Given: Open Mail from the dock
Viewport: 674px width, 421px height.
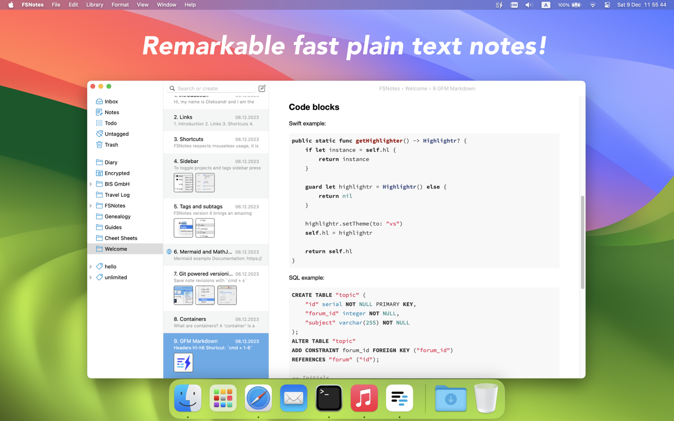Looking at the screenshot, I should click(x=293, y=398).
